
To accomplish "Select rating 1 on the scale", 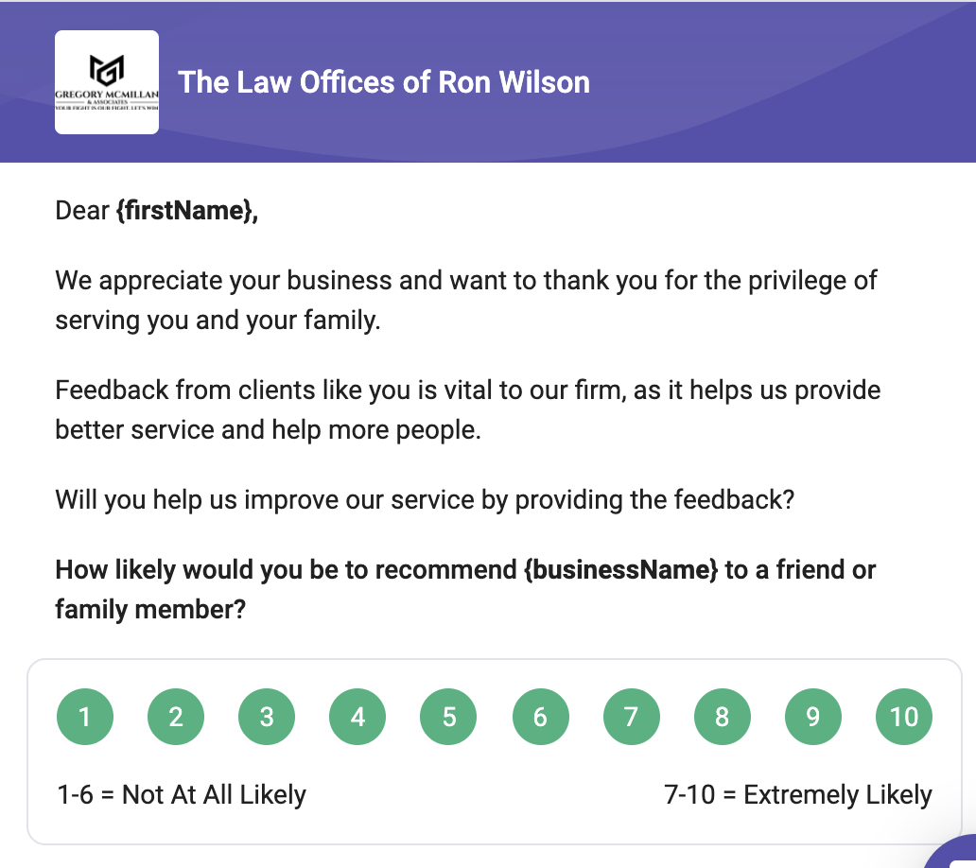I will (x=85, y=717).
